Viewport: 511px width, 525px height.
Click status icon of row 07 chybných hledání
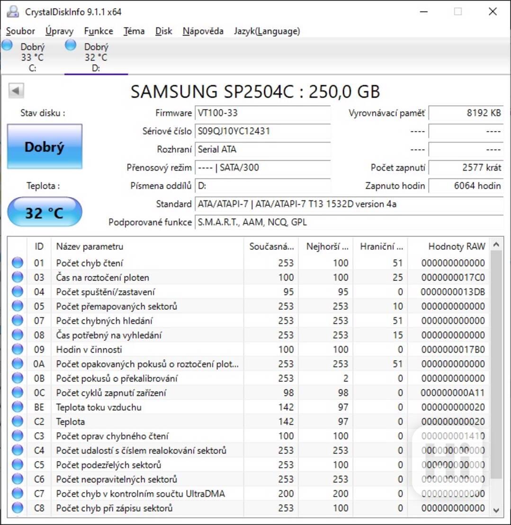tap(18, 320)
